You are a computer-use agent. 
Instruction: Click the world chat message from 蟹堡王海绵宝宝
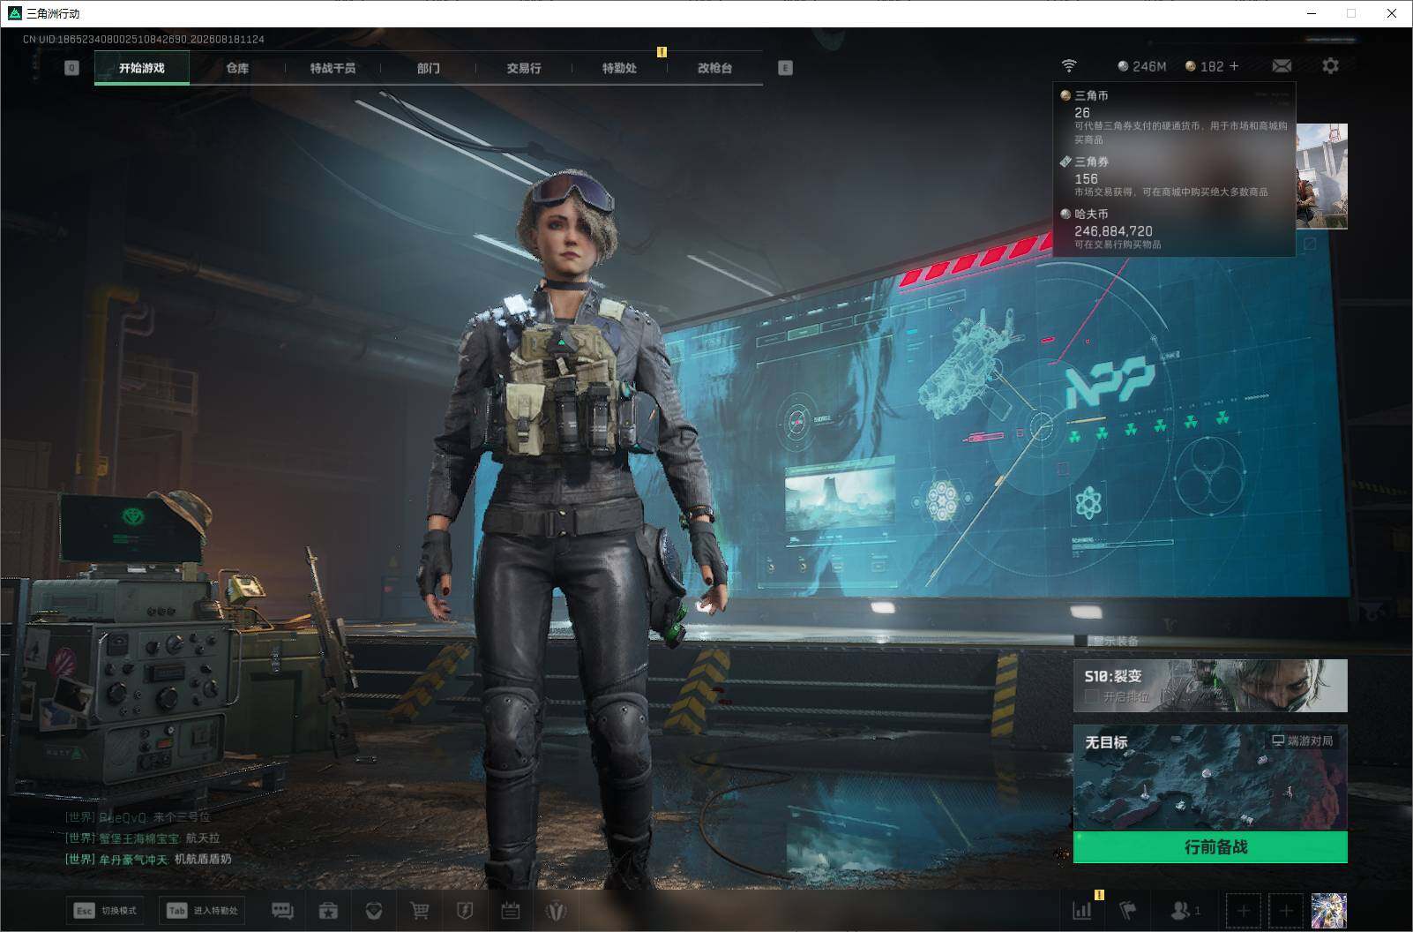[143, 838]
